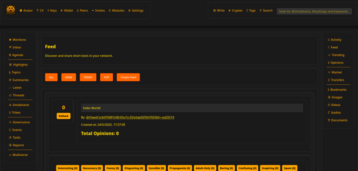Image resolution: width=358 pixels, height=171 pixels.
Task: Open Mentions in the left sidebar
Action: coord(17,40)
